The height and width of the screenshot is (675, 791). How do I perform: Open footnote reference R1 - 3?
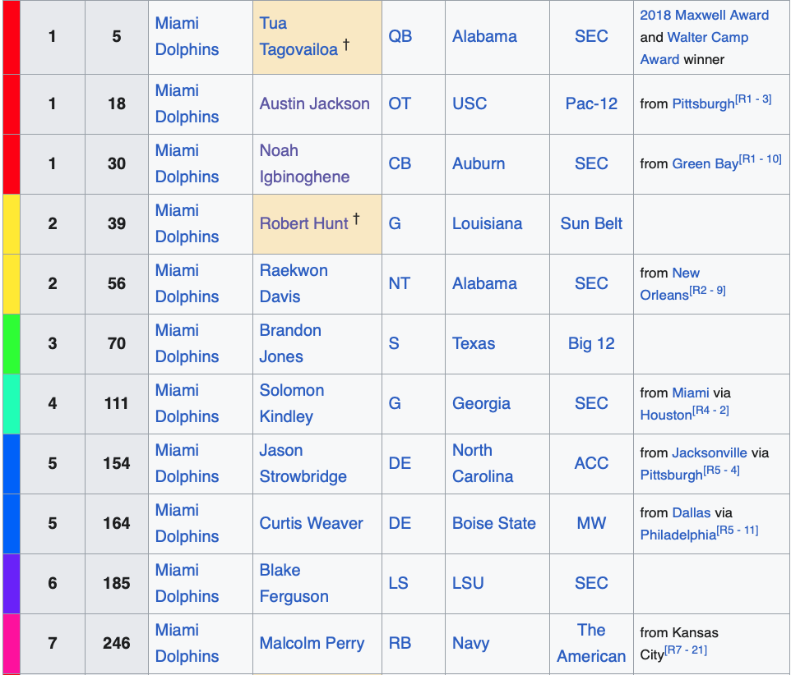(753, 99)
